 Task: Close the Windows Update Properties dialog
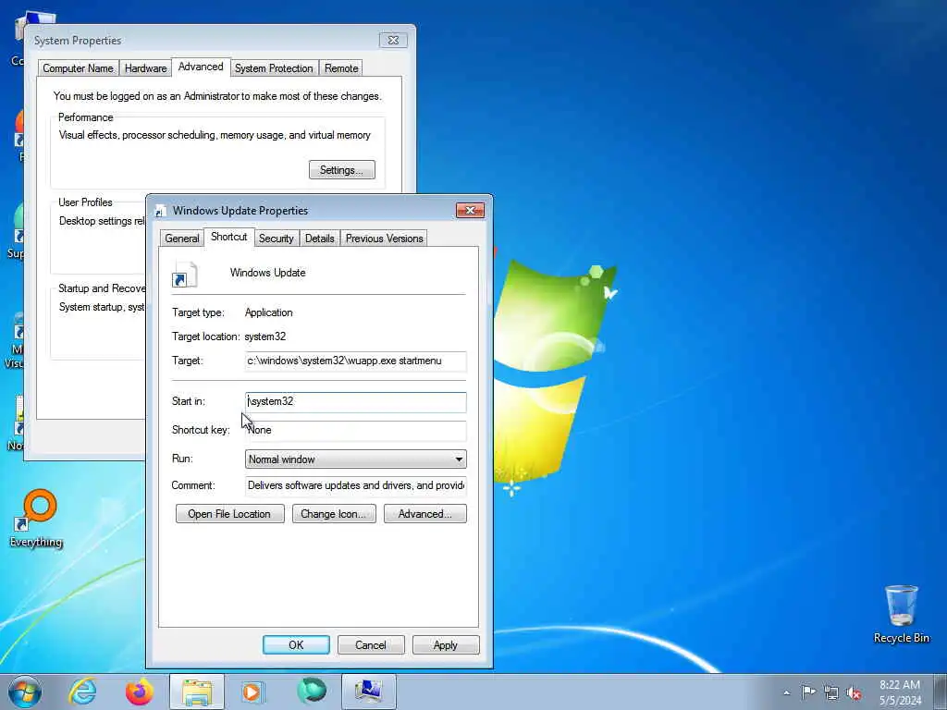[x=471, y=210]
